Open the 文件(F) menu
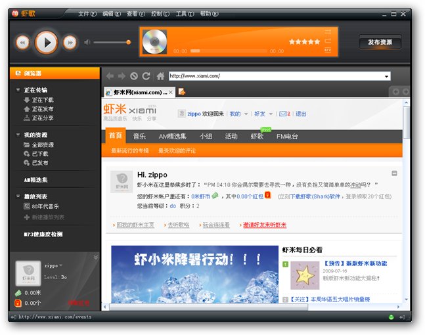The height and width of the screenshot is (335, 425). pyautogui.click(x=87, y=14)
